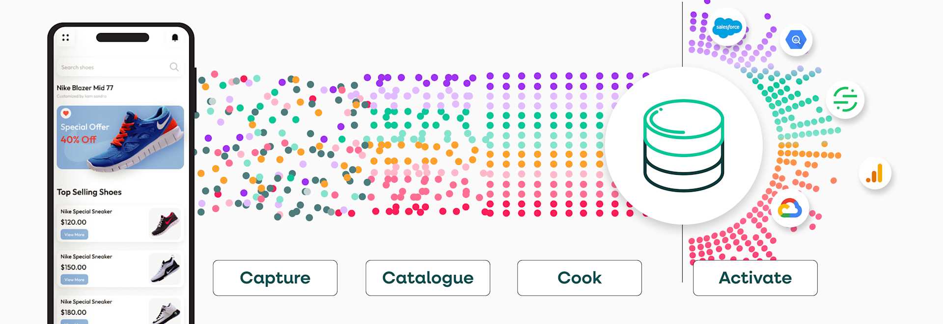943x324 pixels.
Task: Select the Capture stage label
Action: [x=275, y=278]
